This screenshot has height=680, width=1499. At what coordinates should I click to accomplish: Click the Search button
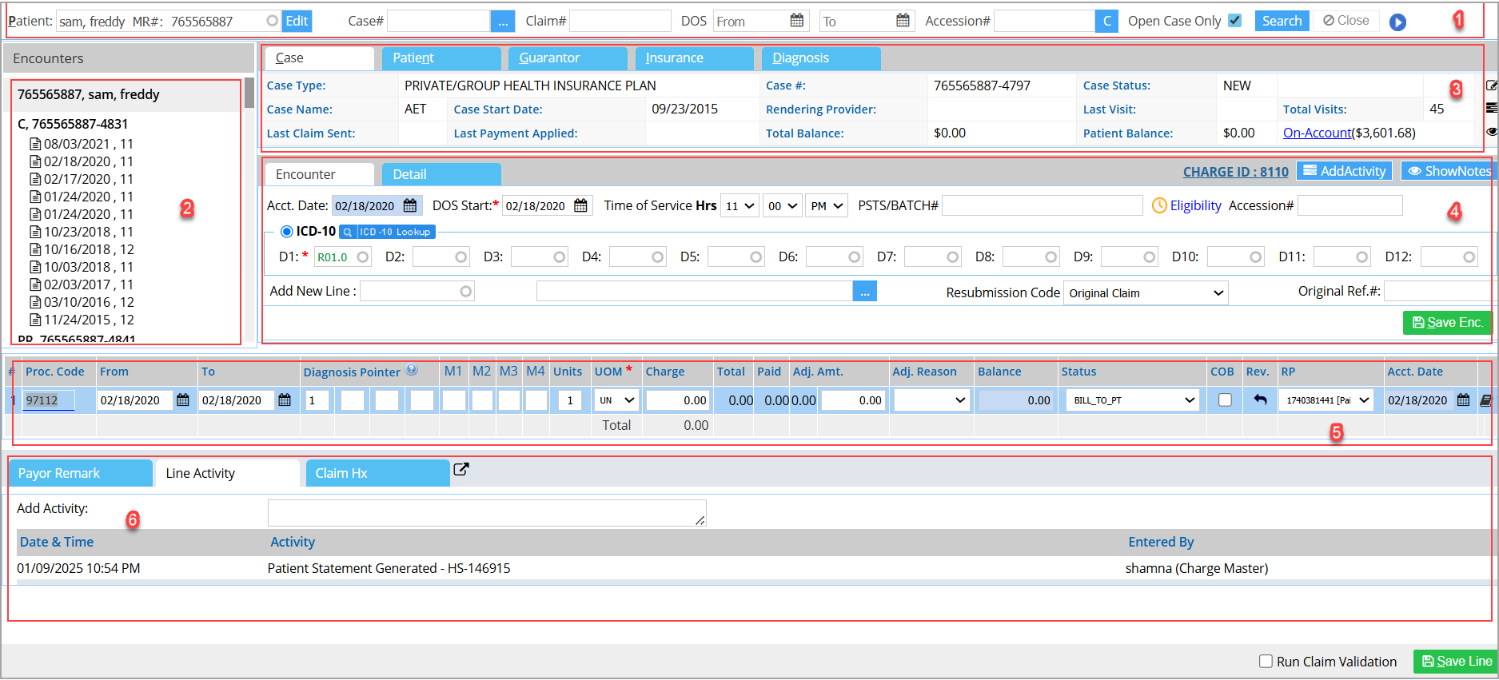[1282, 21]
